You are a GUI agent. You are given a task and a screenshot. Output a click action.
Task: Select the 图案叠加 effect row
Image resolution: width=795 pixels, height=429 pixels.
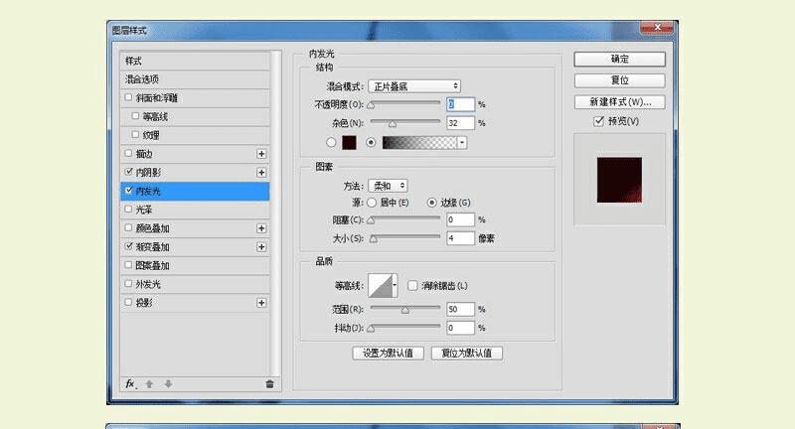(195, 265)
